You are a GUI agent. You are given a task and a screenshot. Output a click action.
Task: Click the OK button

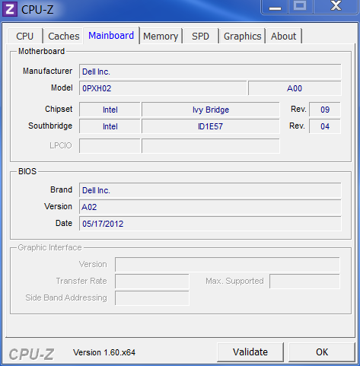click(x=322, y=352)
